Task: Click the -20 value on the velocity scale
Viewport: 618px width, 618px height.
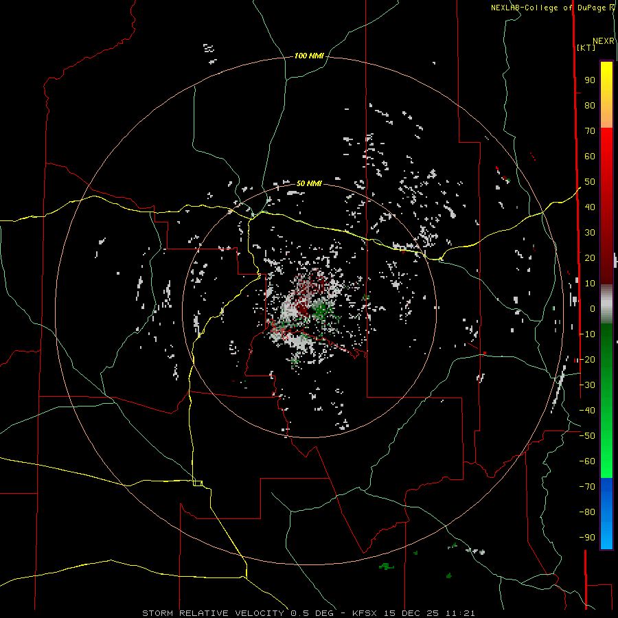Action: [x=587, y=359]
